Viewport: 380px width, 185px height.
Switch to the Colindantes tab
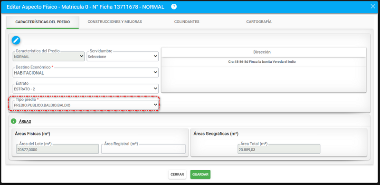click(x=187, y=21)
